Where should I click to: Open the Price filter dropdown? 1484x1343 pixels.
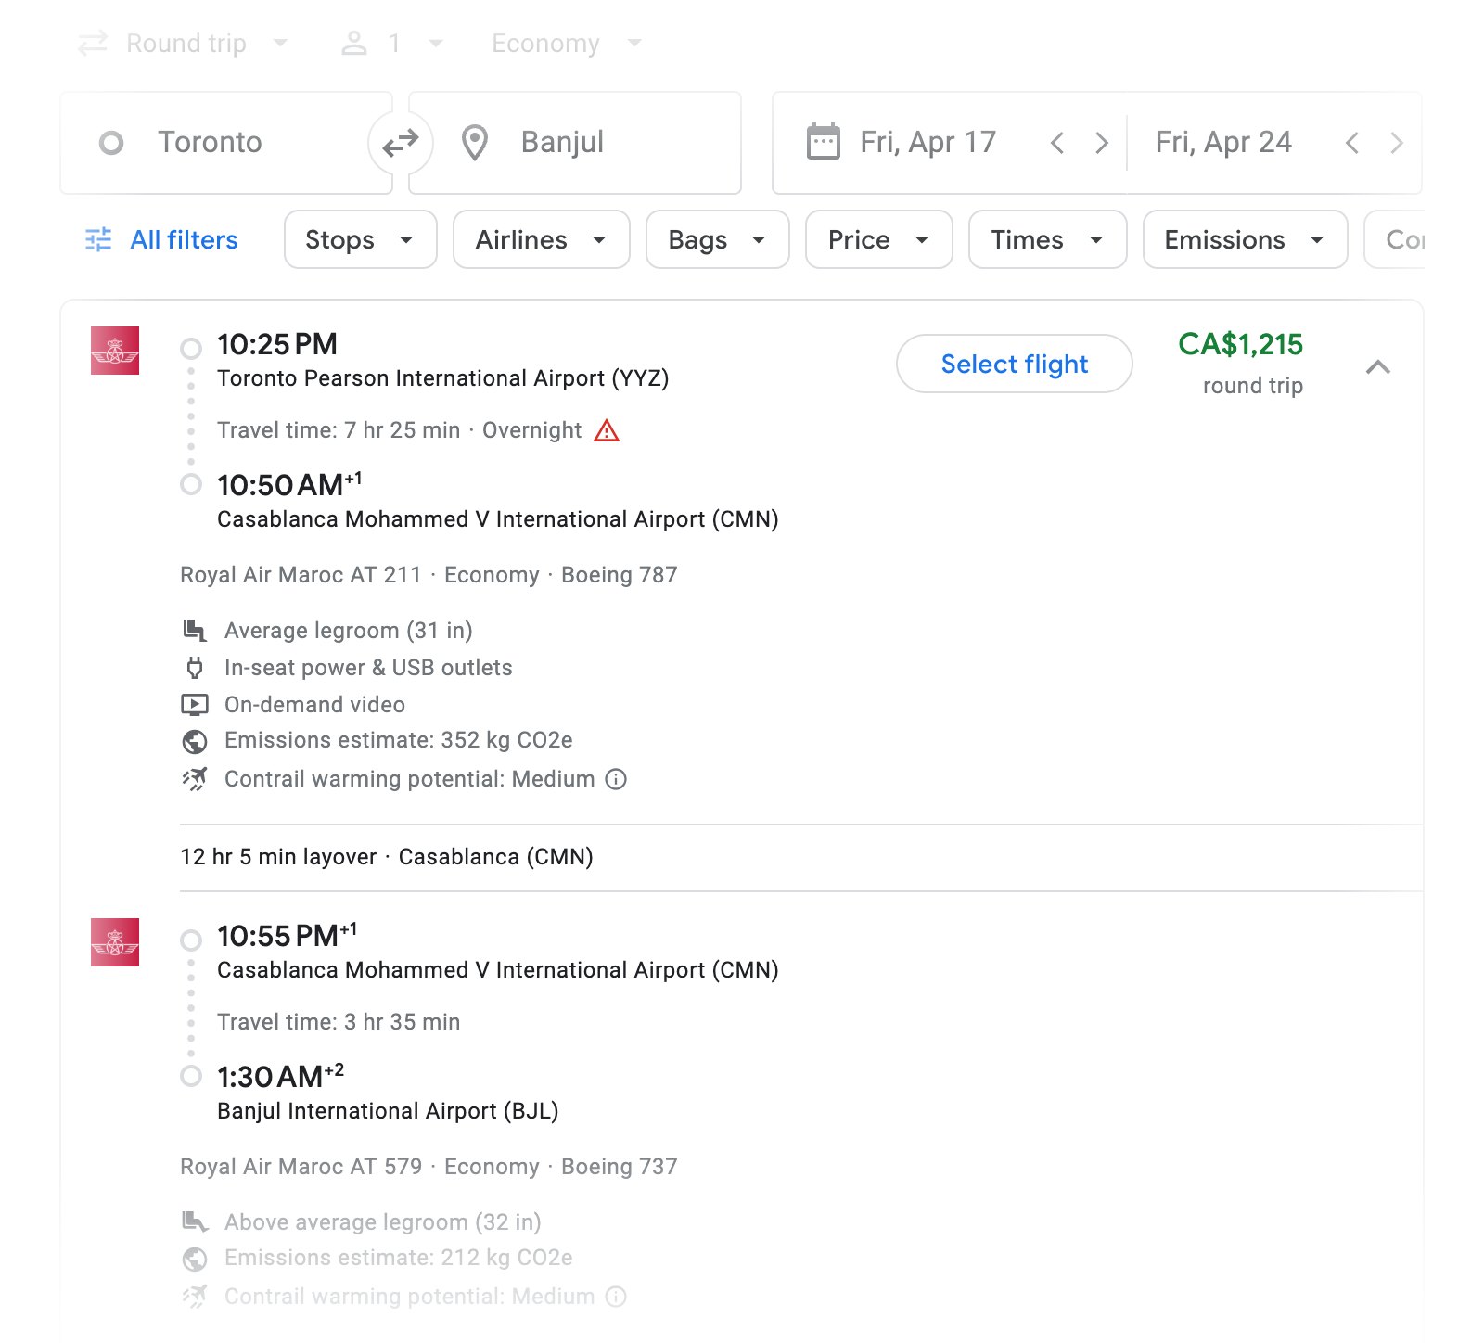[x=878, y=240]
